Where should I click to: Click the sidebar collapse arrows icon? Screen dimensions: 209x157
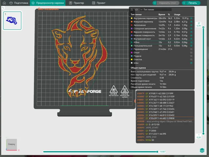coord(3,8)
